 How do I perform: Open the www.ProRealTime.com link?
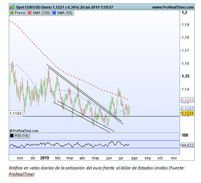(x=173, y=7)
